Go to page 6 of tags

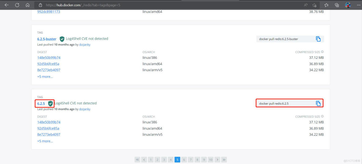184,159
